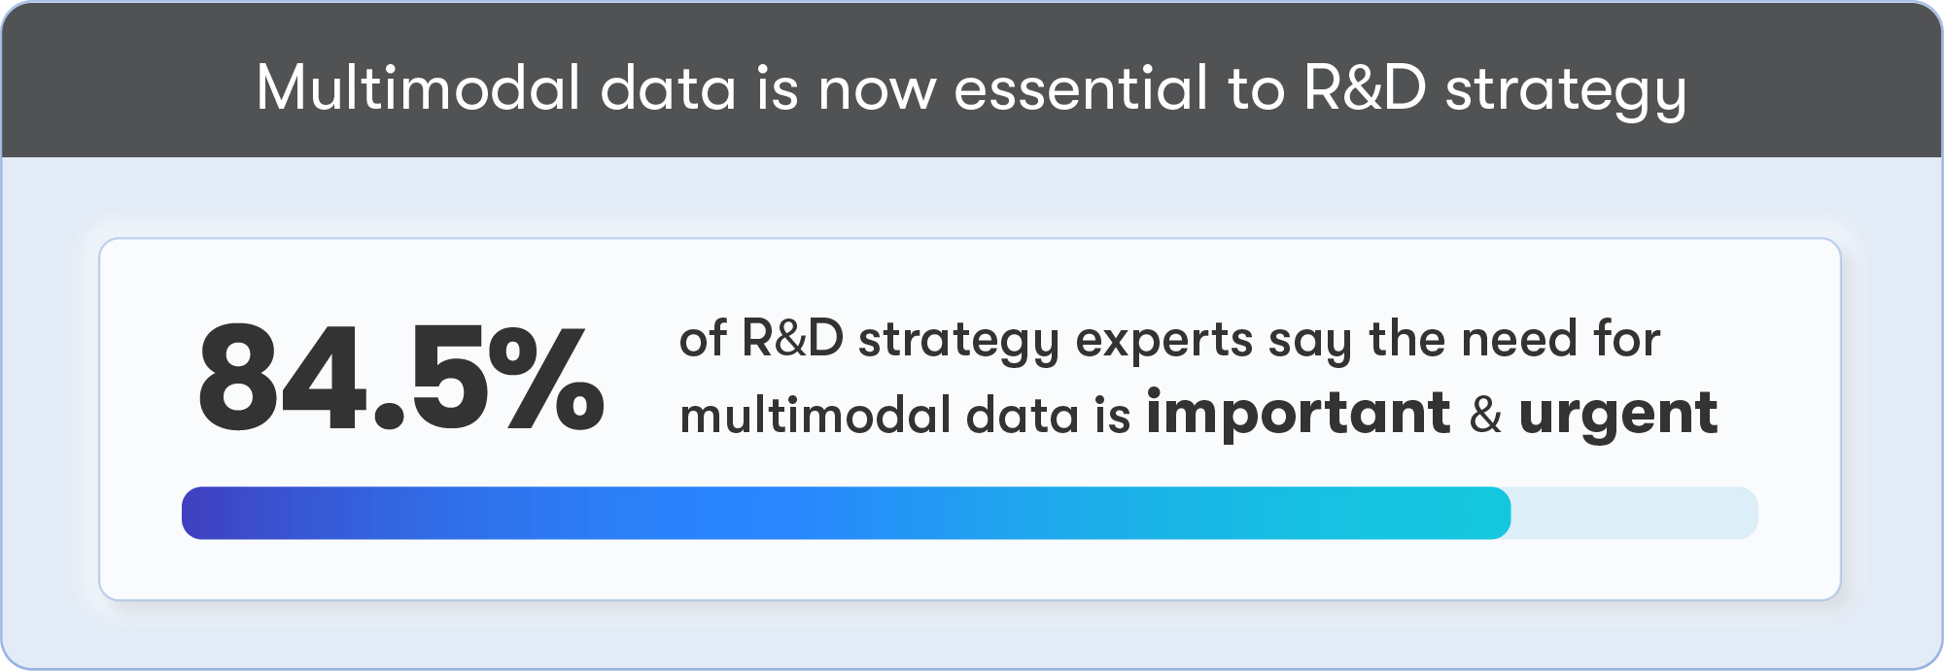Screen dimensions: 1944x671
Task: Click the word "now" in the headline
Action: click(x=877, y=90)
